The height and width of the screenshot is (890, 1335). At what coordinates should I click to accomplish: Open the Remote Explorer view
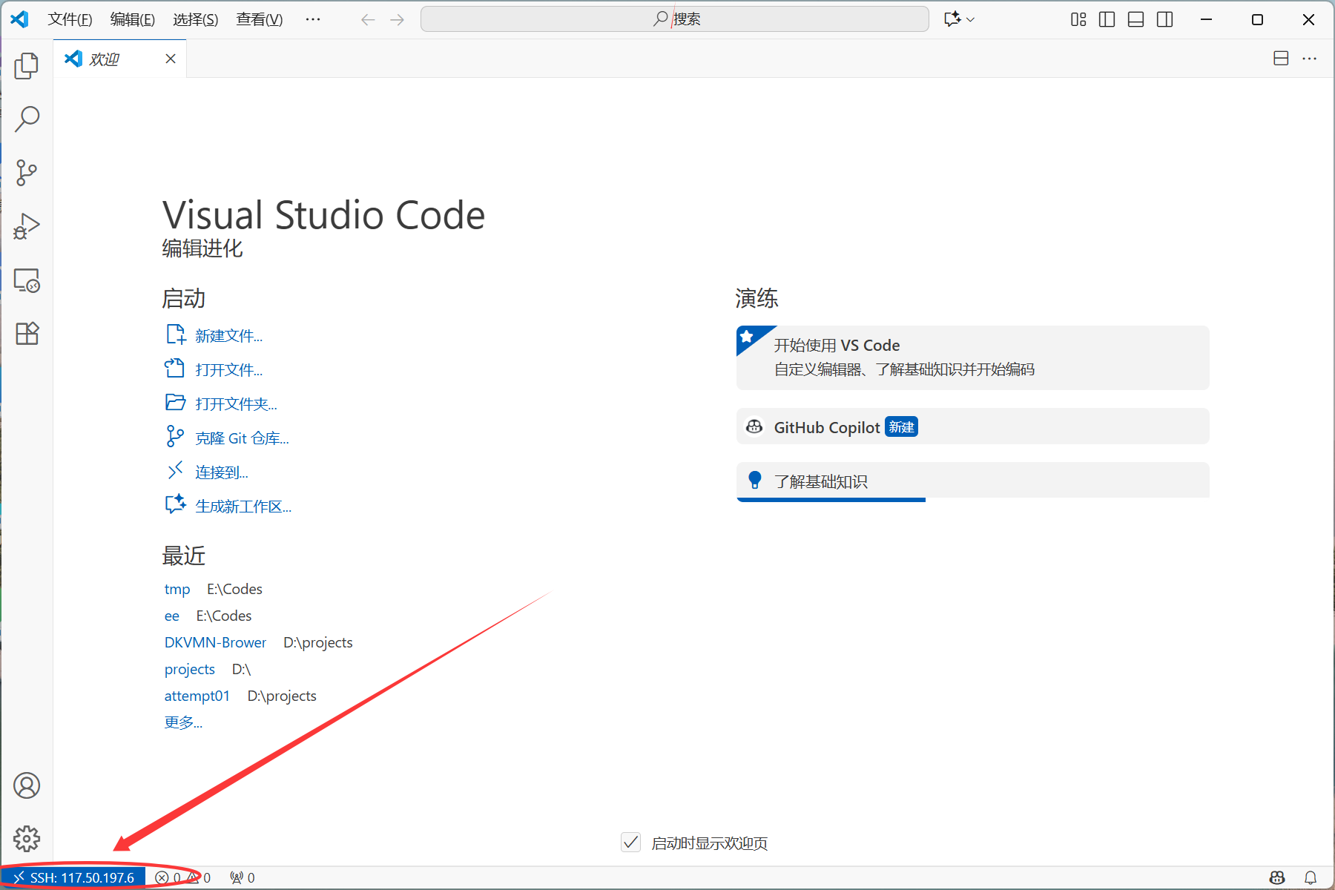click(x=27, y=280)
